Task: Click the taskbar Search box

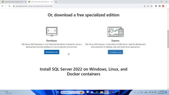Action: (x=72, y=92)
